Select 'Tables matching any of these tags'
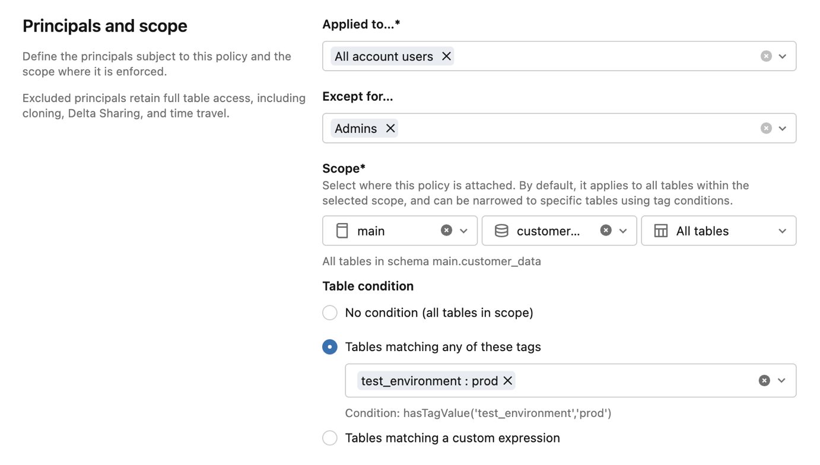Image resolution: width=820 pixels, height=465 pixels. point(330,347)
